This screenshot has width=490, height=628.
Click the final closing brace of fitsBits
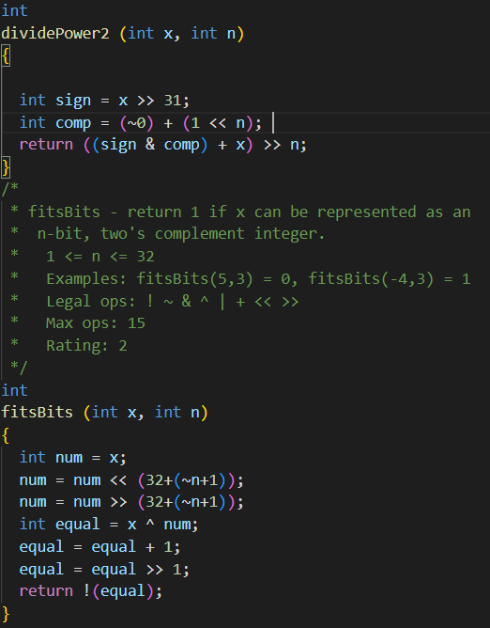pos(6,614)
